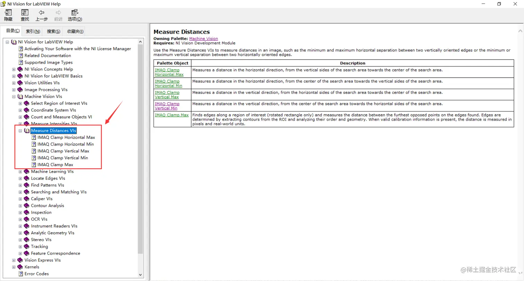
Task: Click the book icon beside OCR VIs
Action: (27, 219)
